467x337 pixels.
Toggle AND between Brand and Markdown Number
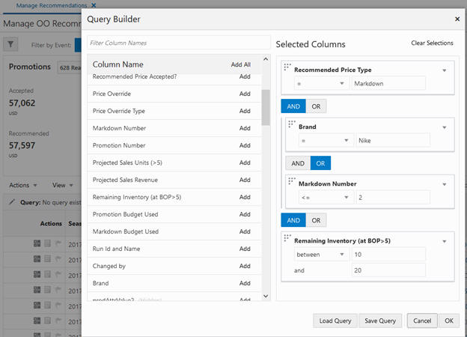pos(298,163)
